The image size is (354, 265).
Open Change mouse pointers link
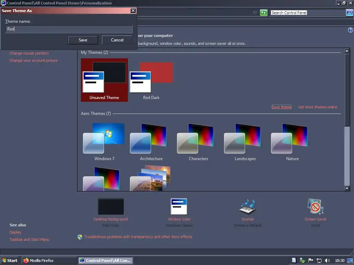29,53
